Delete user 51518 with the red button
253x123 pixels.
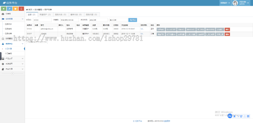coord(227,29)
